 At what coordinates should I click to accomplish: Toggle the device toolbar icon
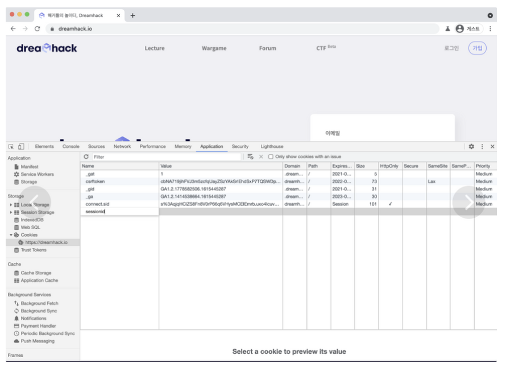pyautogui.click(x=21, y=147)
